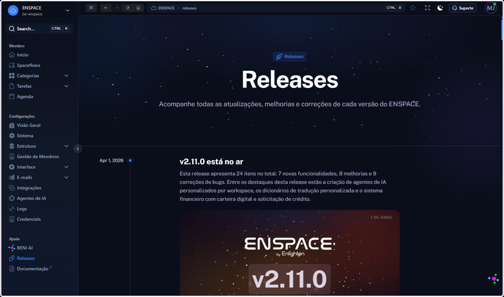This screenshot has height=297, width=504.
Task: Expand the Interface chevron
Action: [x=66, y=167]
